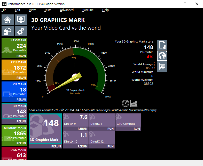This screenshot has width=203, height=166.
Task: Open the Edit menu
Action: (18, 10)
